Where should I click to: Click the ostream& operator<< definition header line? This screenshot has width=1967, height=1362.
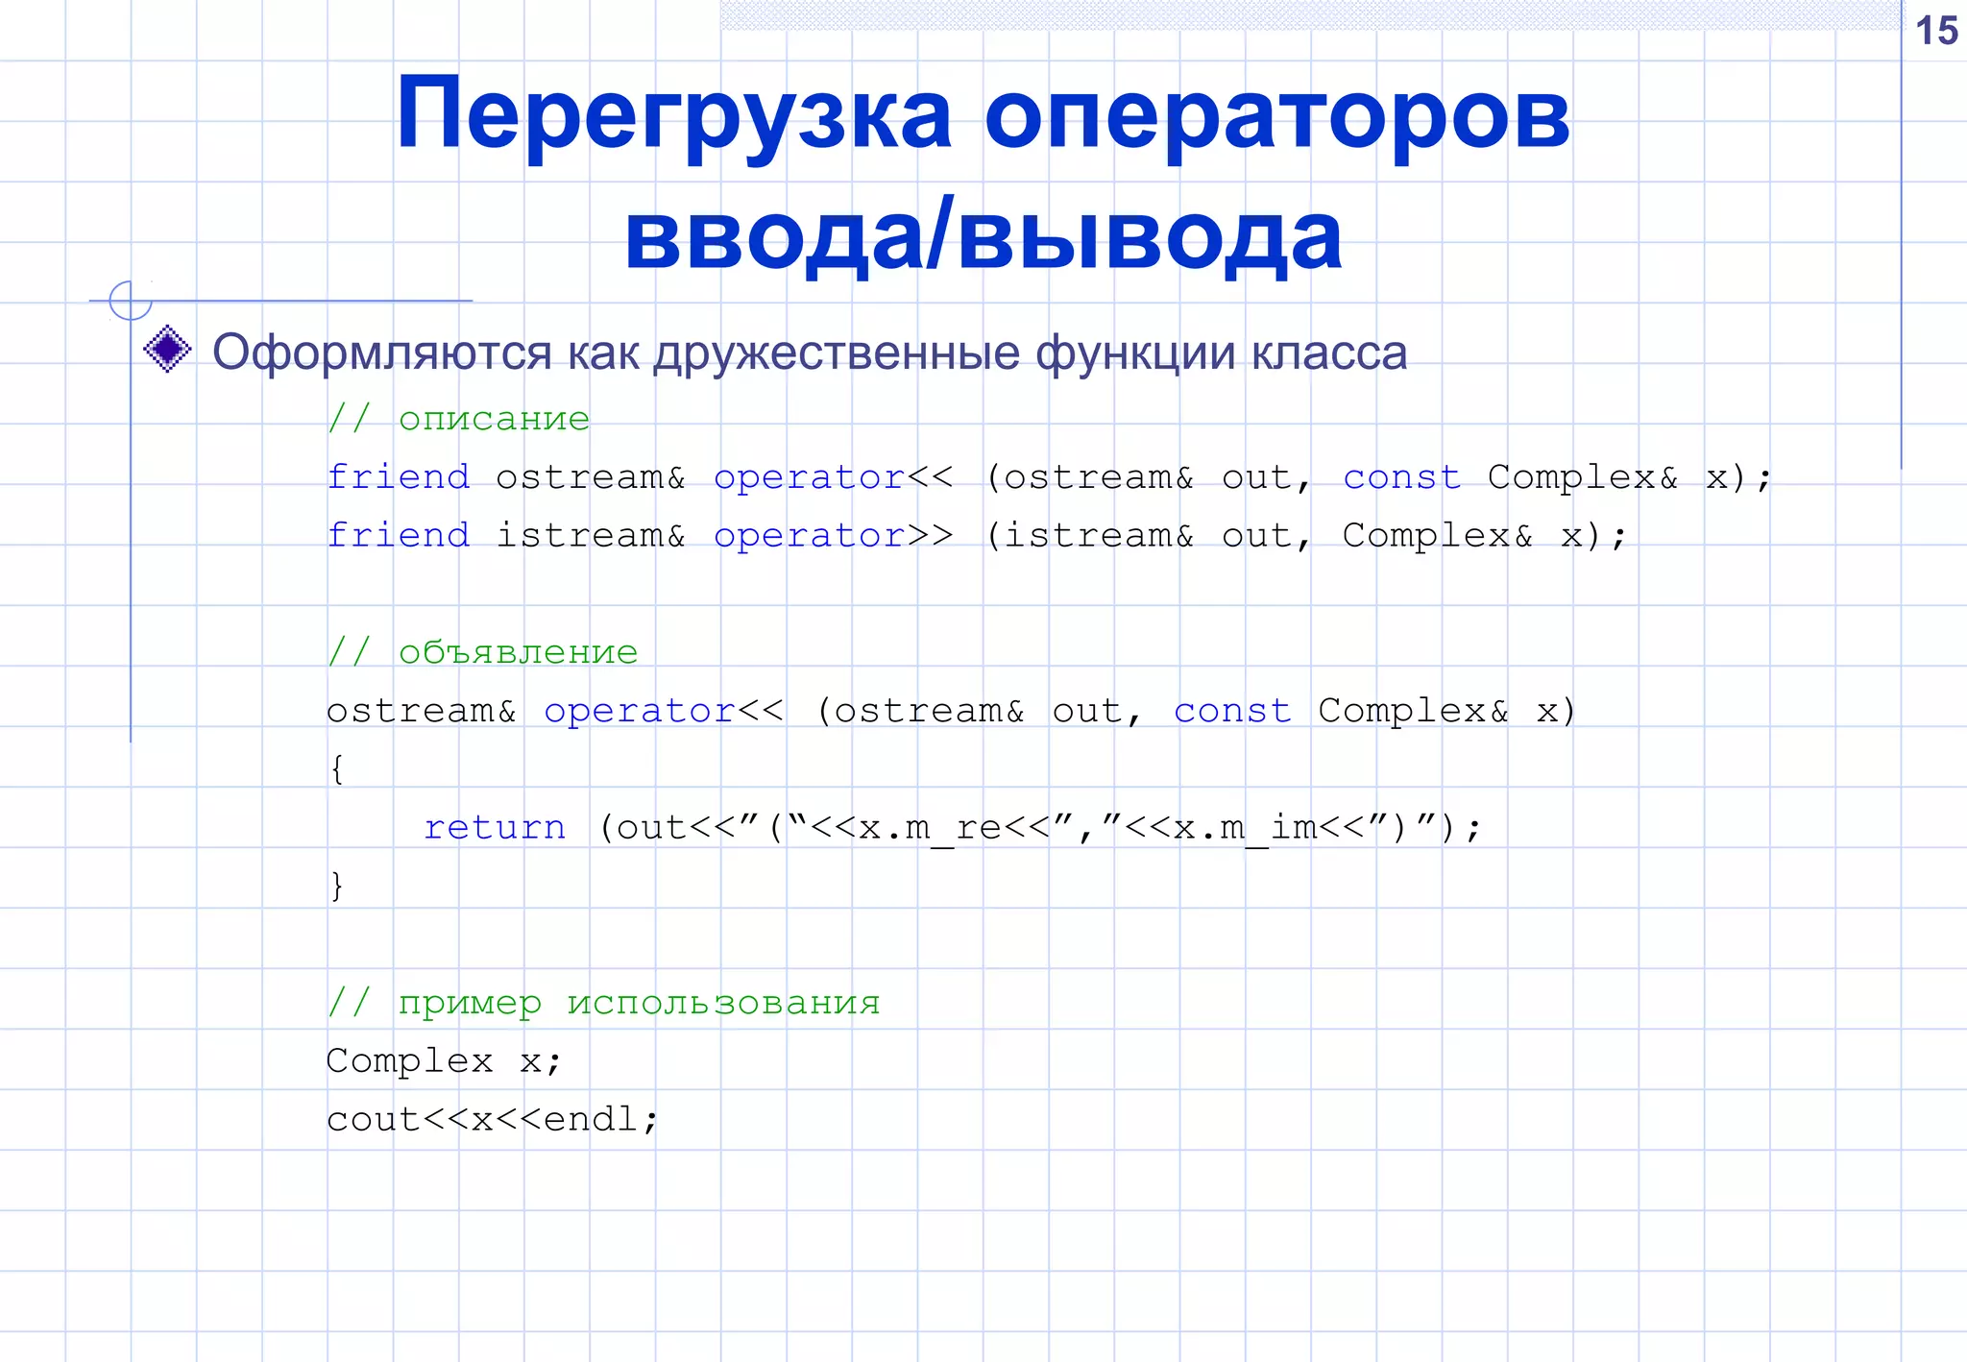pos(951,711)
